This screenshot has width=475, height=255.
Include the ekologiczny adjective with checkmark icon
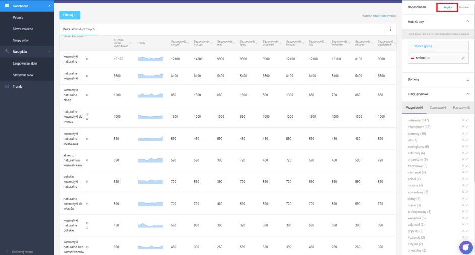(x=467, y=147)
